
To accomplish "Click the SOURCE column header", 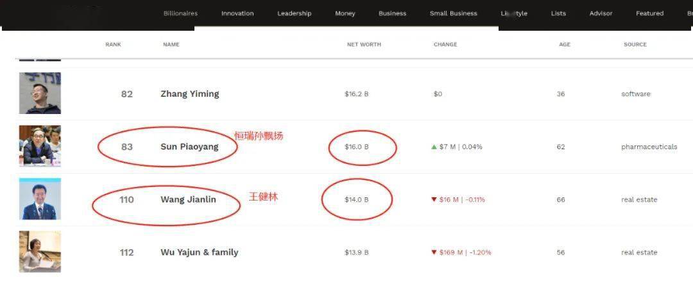I will pyautogui.click(x=635, y=45).
